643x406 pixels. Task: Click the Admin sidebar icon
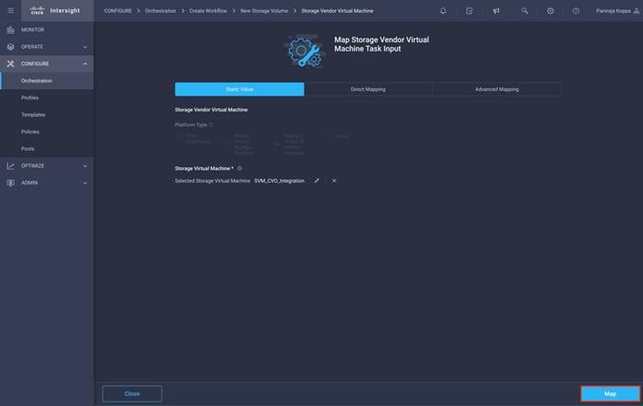(11, 183)
